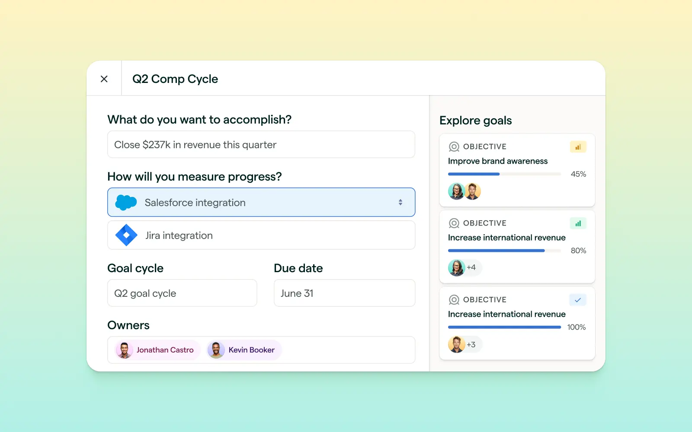Viewport: 692px width, 432px height.
Task: Click the Jira integration icon
Action: (126, 235)
